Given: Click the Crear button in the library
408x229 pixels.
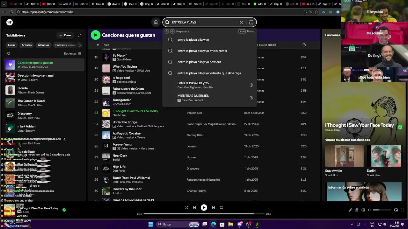Looking at the screenshot, I should click(x=65, y=35).
